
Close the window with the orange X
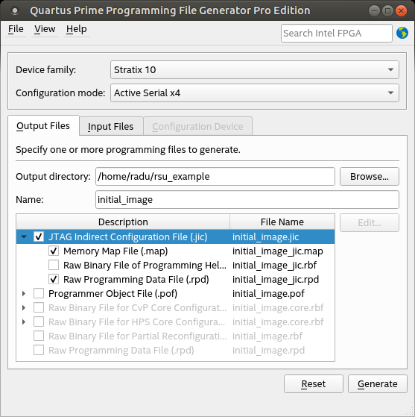click(x=401, y=11)
